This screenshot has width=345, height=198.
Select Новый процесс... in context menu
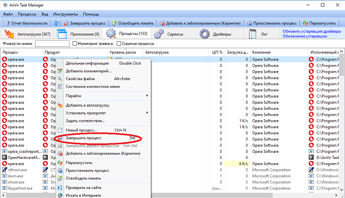click(103, 130)
